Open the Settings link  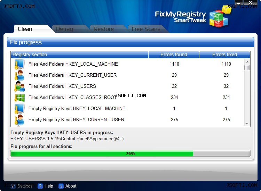25,186
